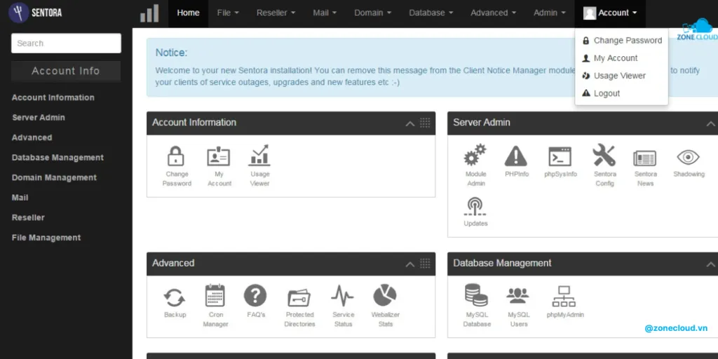Open the Sentora Config tools icon
Viewport: 718px width, 359px height.
(x=604, y=155)
